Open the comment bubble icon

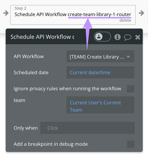point(128,37)
